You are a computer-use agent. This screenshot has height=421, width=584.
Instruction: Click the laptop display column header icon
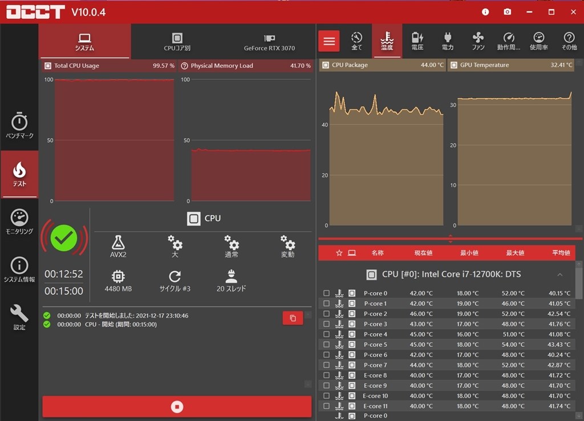click(x=351, y=253)
